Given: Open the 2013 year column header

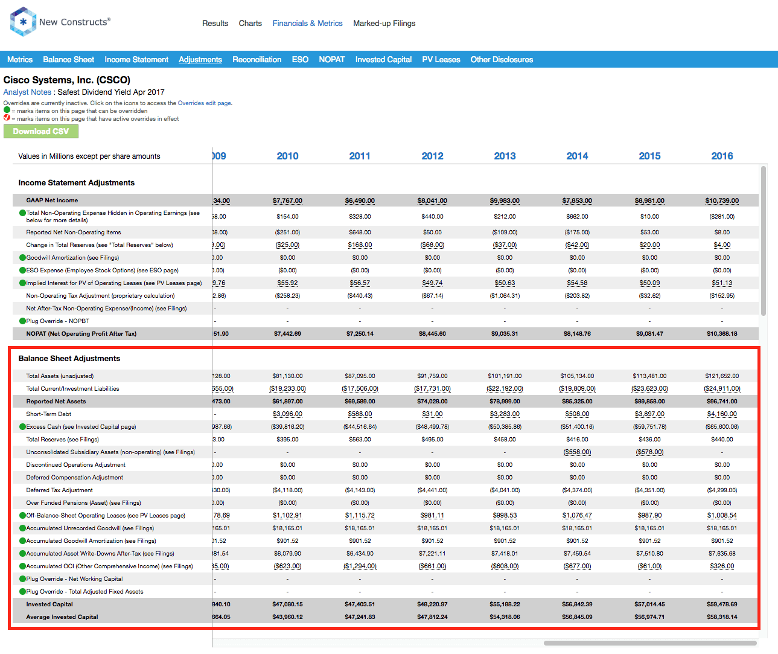Looking at the screenshot, I should click(505, 156).
